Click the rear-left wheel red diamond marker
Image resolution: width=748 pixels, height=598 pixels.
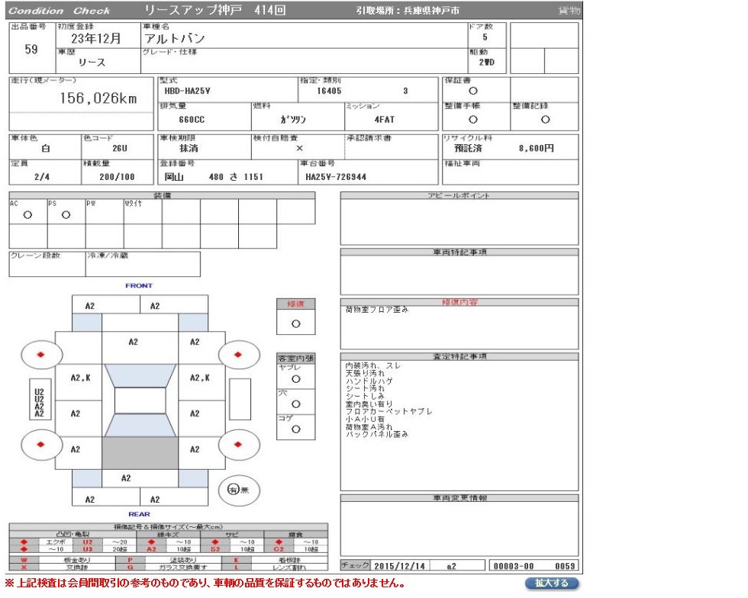click(40, 443)
